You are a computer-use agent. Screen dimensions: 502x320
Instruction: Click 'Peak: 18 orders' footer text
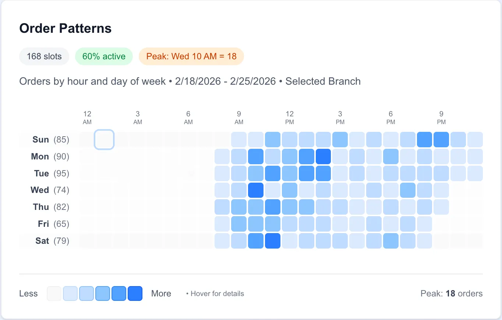click(x=451, y=293)
